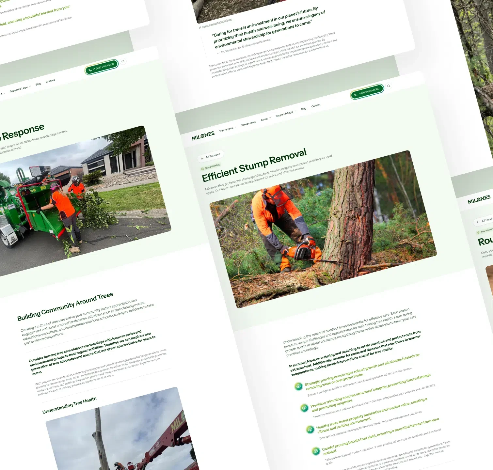
Task: Select the Tree Trimming tag on the right page
Action: (x=485, y=231)
